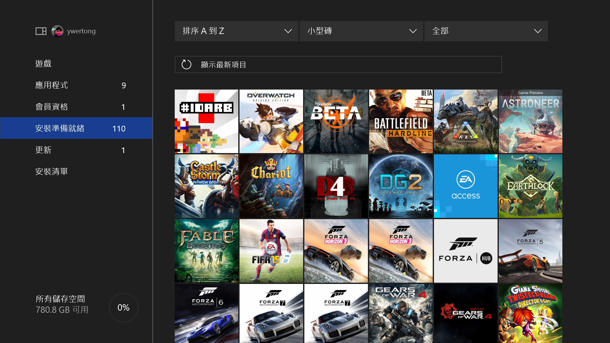Select 安裝清單 in the sidebar
This screenshot has width=610, height=343.
click(x=52, y=171)
